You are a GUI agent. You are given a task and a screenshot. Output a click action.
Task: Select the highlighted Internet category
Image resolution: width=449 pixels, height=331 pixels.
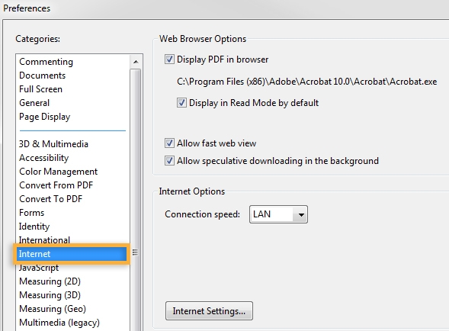(72, 254)
